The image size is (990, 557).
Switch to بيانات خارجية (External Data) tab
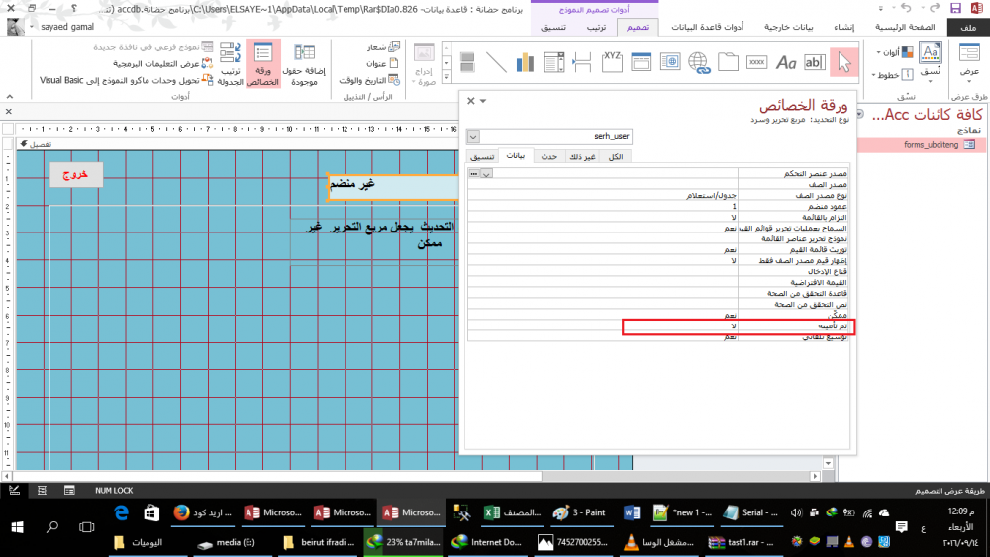coord(789,27)
